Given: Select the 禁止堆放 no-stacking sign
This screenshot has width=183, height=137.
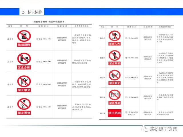Looking at the screenshot, I should (x=114, y=97).
